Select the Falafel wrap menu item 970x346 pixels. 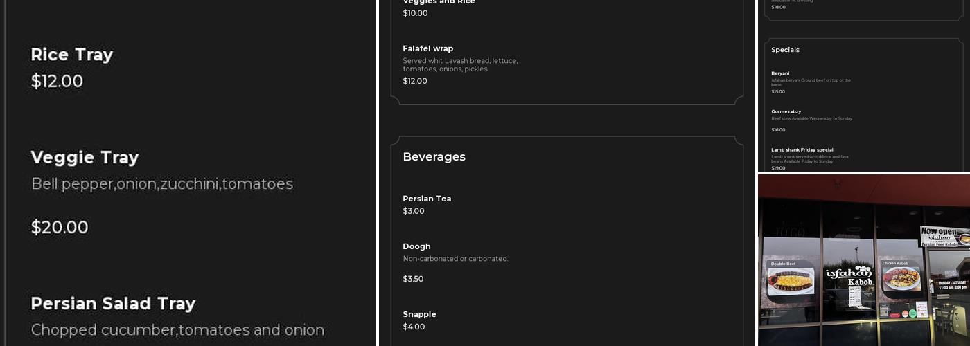[428, 48]
